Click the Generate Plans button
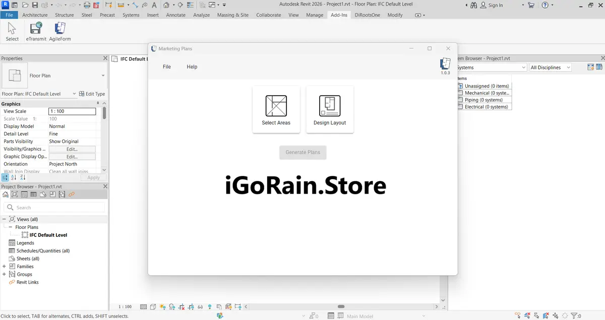605x320 pixels. click(303, 152)
